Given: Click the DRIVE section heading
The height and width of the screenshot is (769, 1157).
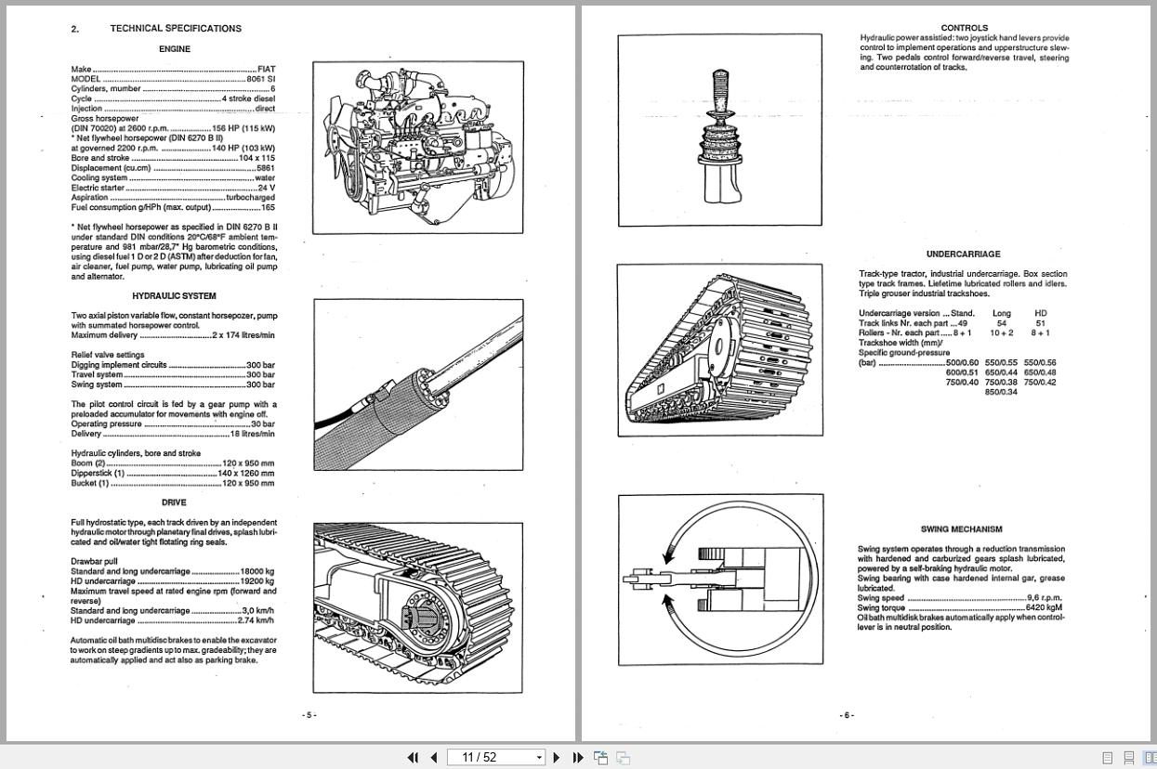Looking at the screenshot, I should (x=174, y=502).
